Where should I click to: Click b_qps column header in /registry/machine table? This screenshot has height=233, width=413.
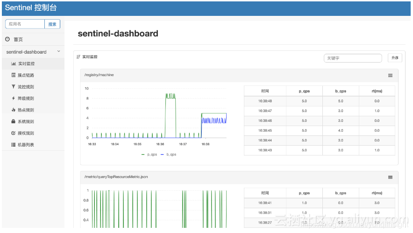341,91
